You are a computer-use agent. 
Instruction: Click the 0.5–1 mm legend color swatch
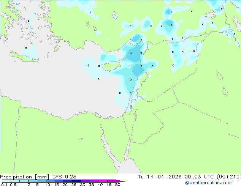[15, 181]
